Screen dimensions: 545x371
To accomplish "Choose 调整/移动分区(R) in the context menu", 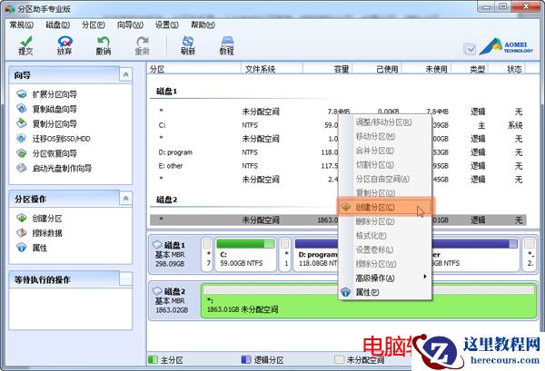I will 385,122.
